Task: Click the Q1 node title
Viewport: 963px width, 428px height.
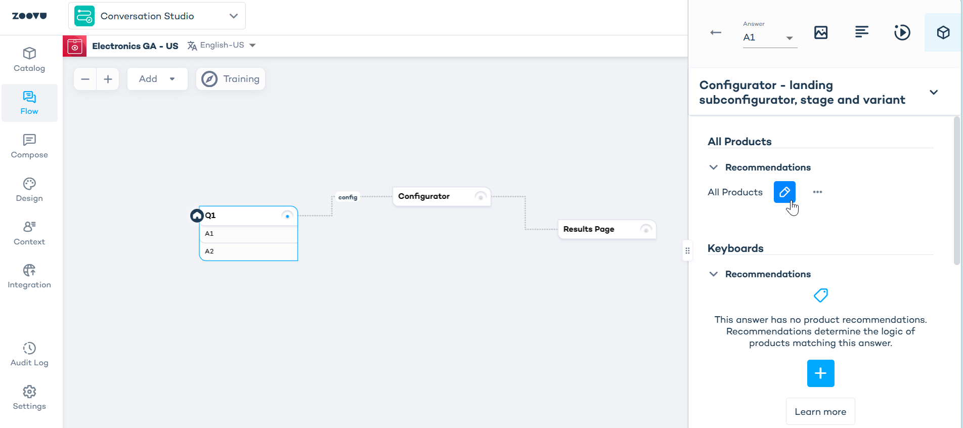Action: (x=210, y=216)
